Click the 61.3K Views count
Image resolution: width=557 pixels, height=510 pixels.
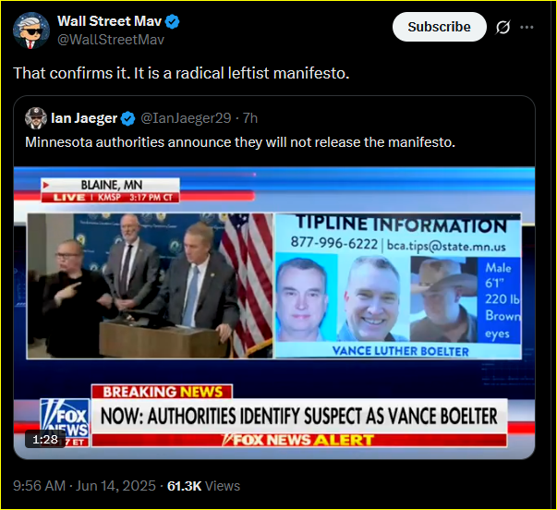pyautogui.click(x=203, y=486)
